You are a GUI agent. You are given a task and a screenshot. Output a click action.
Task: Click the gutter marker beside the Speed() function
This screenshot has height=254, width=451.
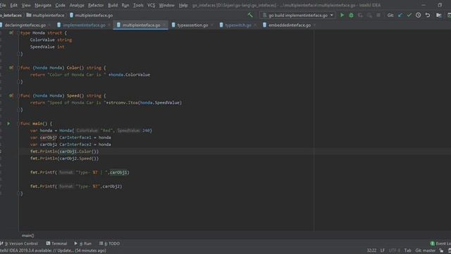(11, 96)
